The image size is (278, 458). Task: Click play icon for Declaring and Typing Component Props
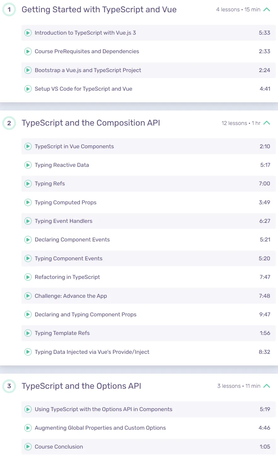[28, 314]
